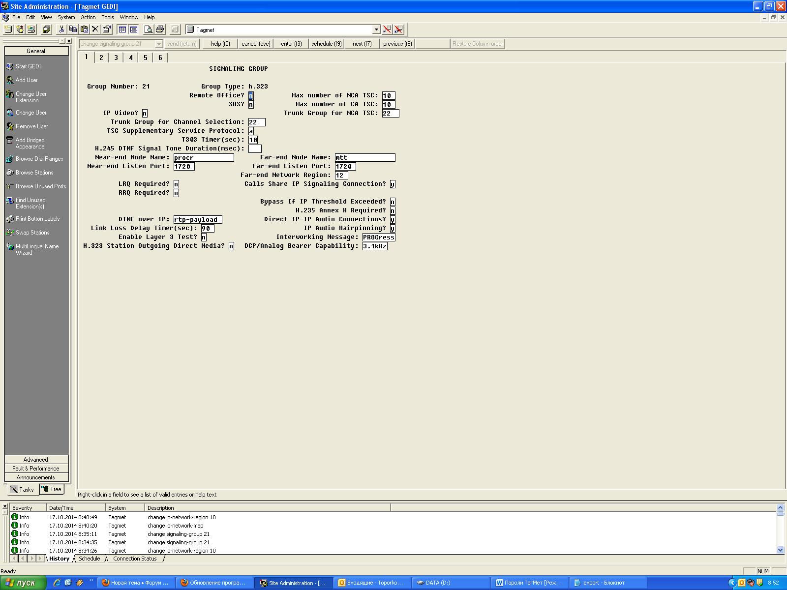
Task: Click the Cut scissors toolbar icon
Action: pos(61,29)
